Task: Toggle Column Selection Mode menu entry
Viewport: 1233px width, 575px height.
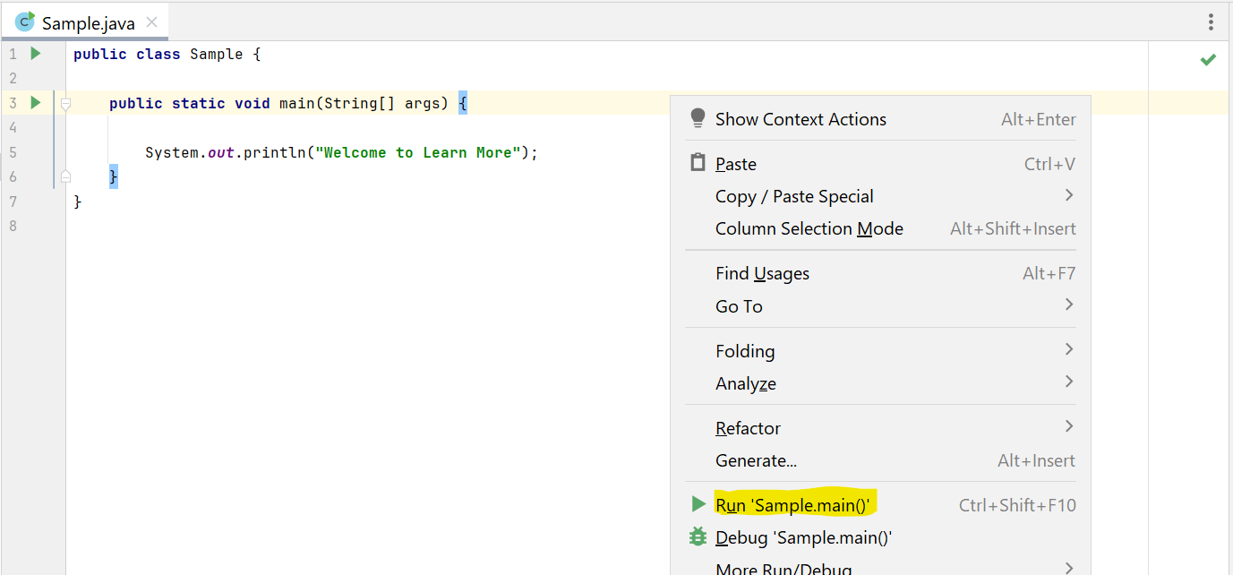Action: [x=881, y=228]
